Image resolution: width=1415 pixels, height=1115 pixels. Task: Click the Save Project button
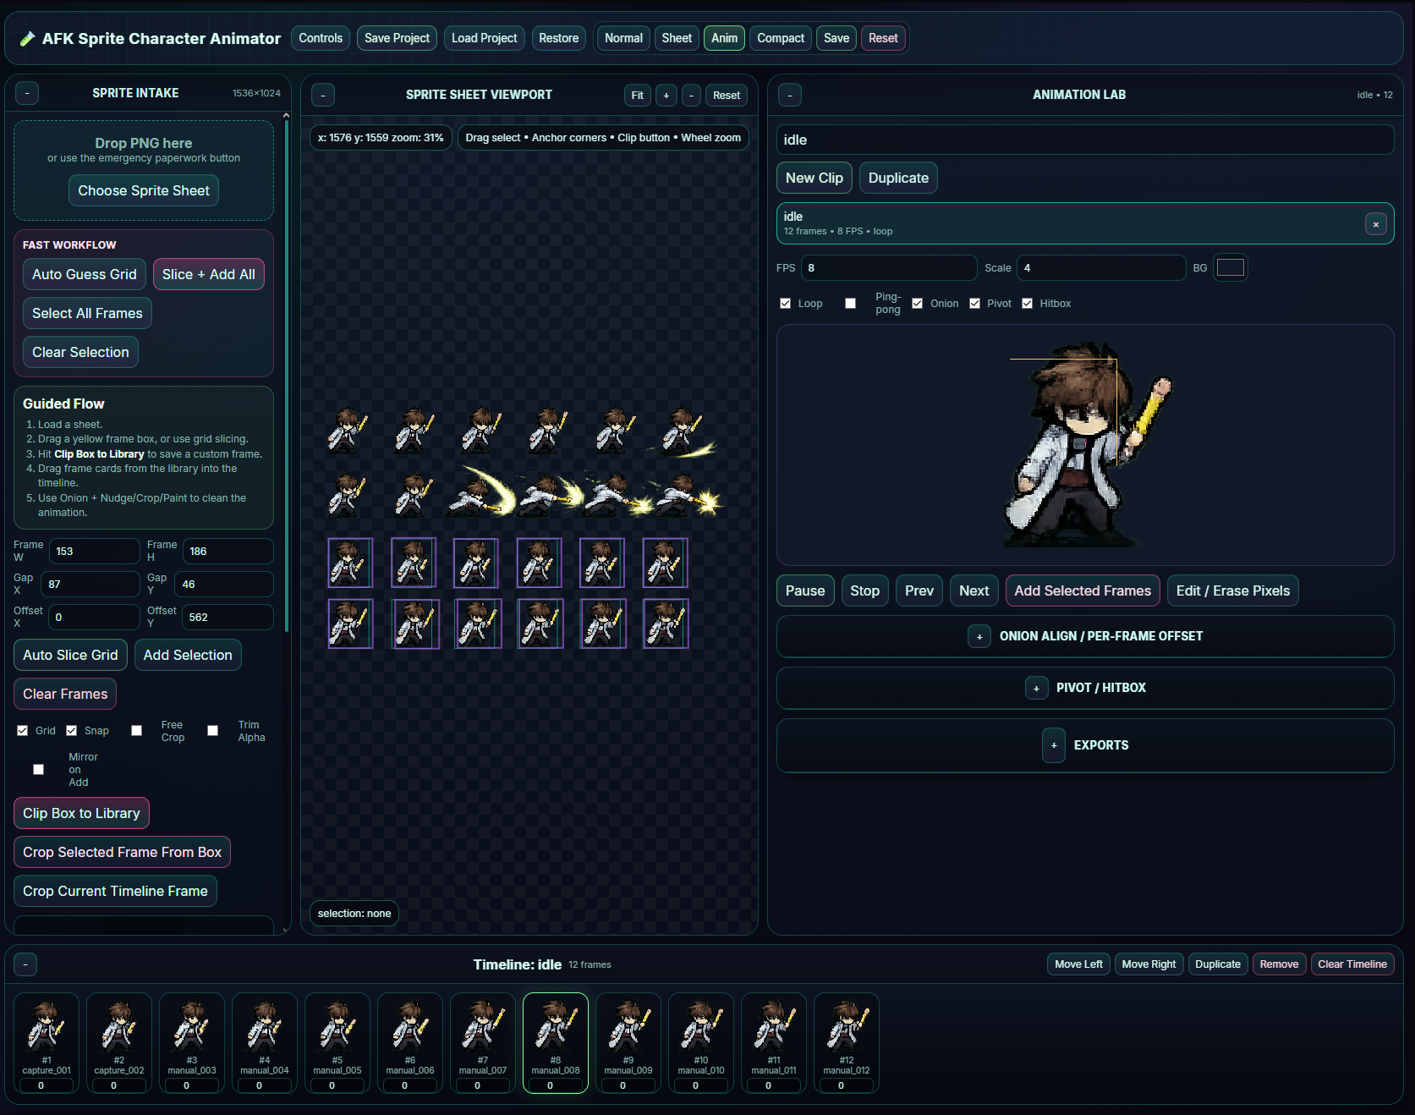397,38
